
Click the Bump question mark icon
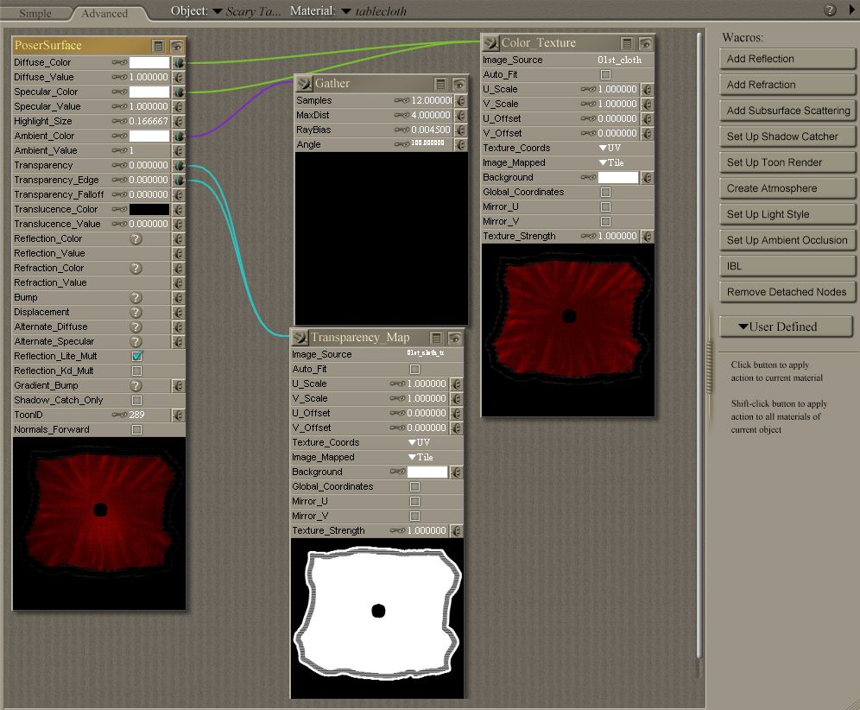[x=136, y=298]
